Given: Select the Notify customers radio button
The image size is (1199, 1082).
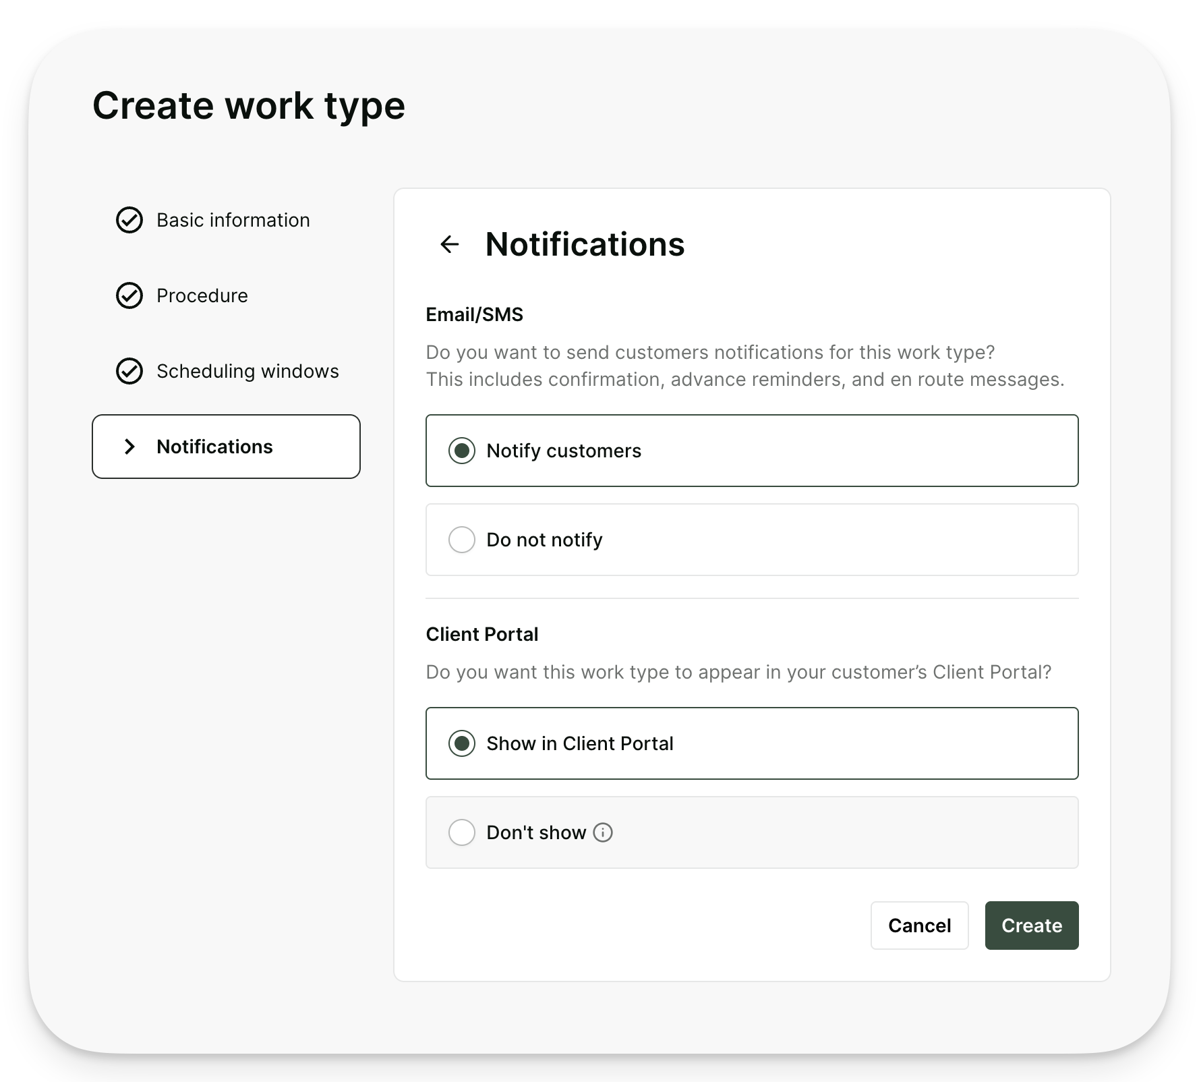Looking at the screenshot, I should coord(462,451).
